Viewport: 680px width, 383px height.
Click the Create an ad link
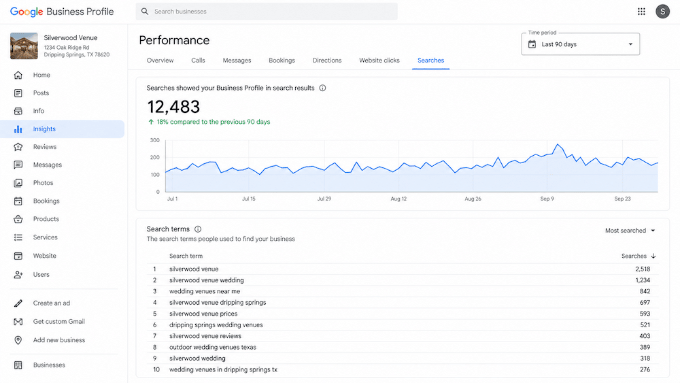click(52, 303)
